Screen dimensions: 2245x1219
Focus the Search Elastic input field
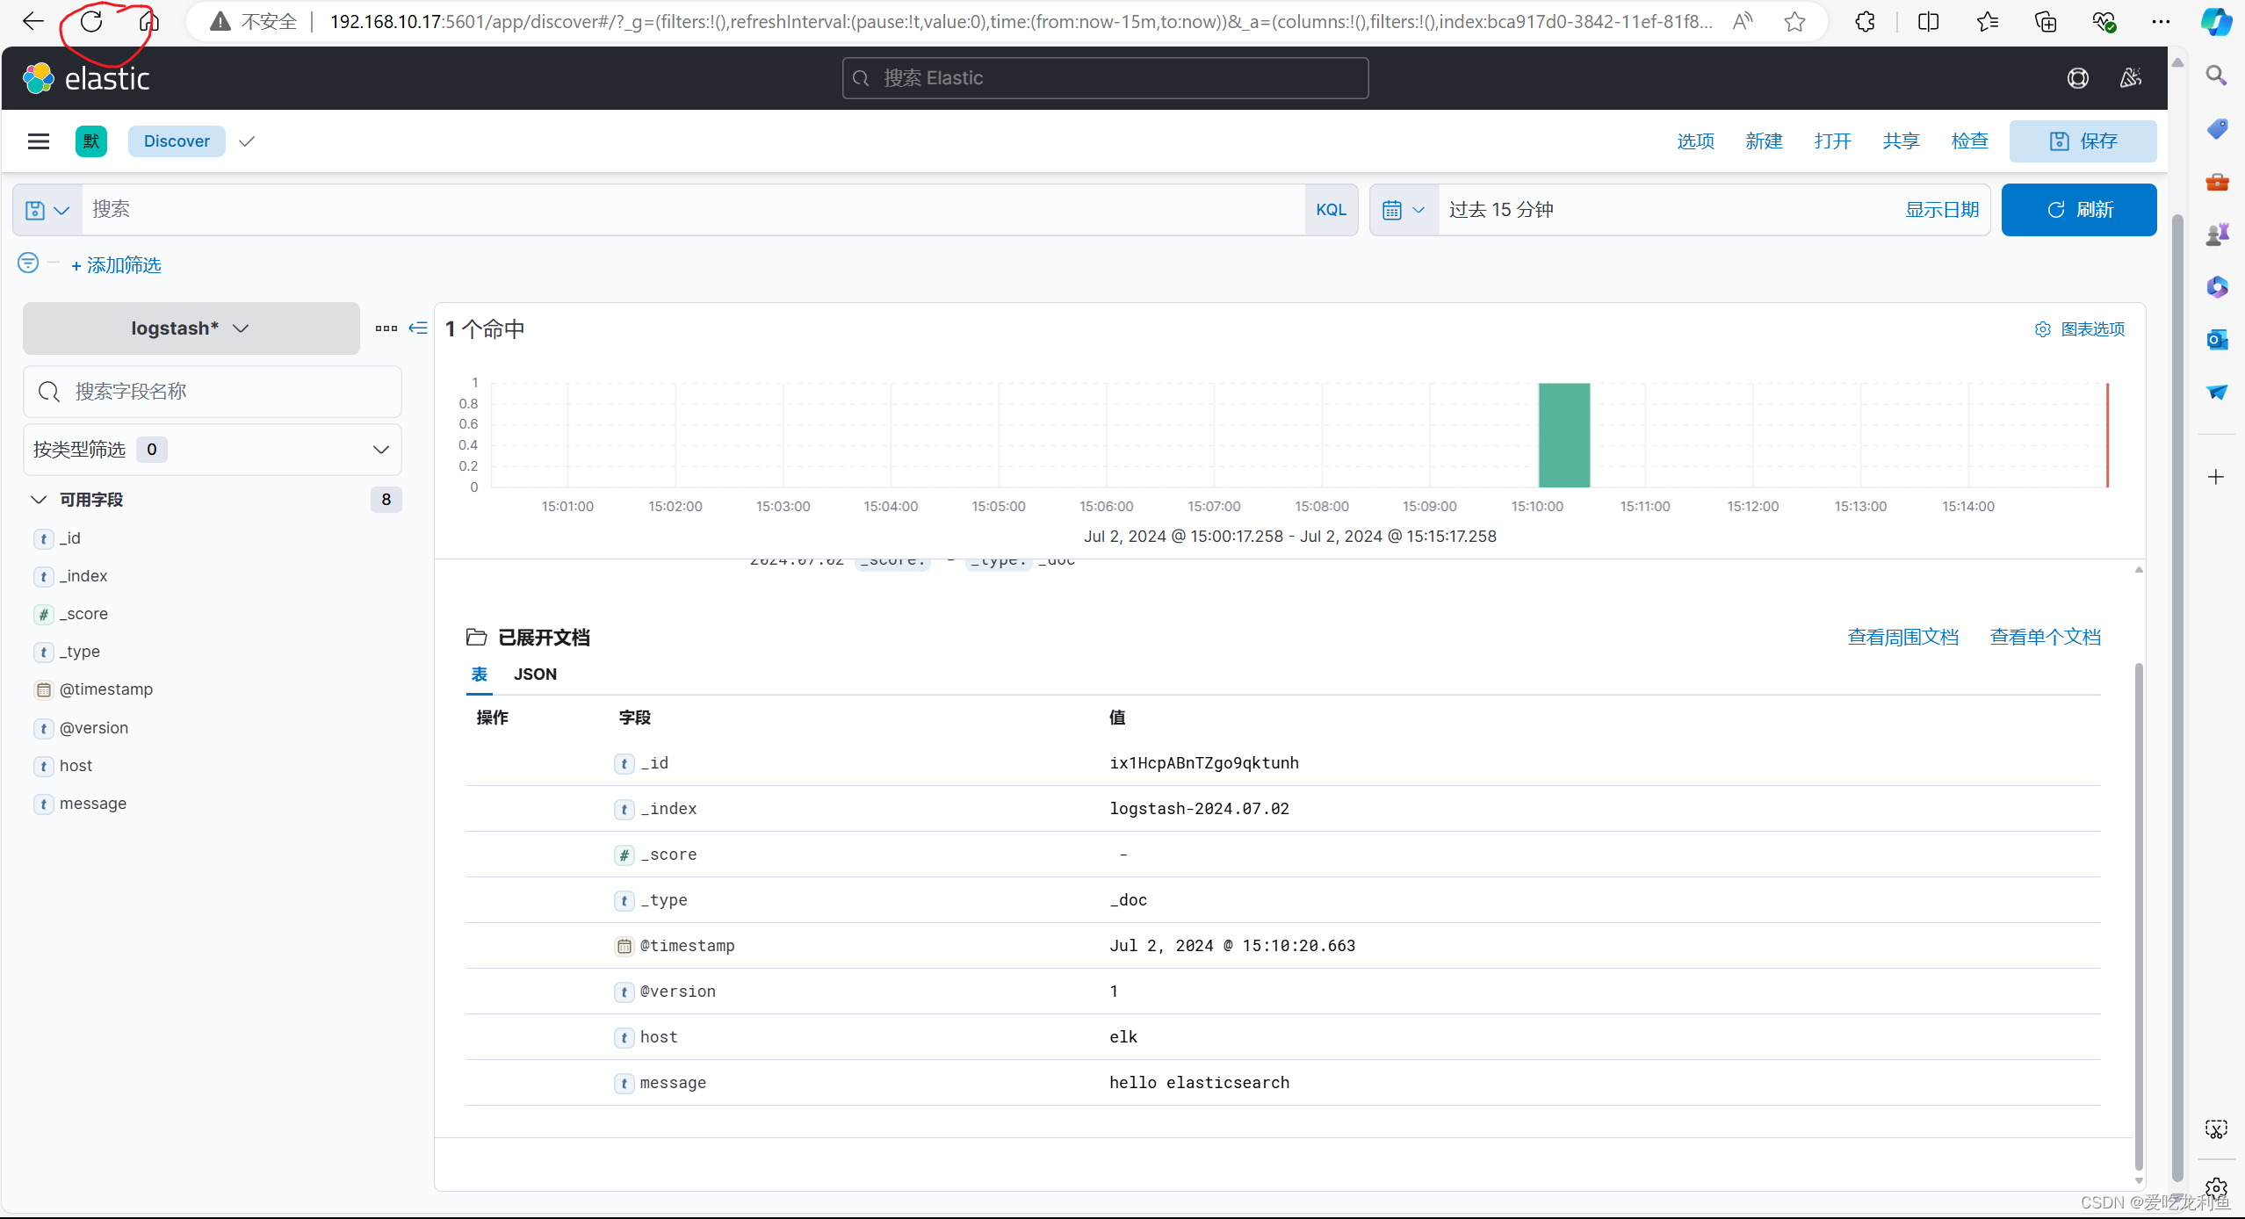1105,78
